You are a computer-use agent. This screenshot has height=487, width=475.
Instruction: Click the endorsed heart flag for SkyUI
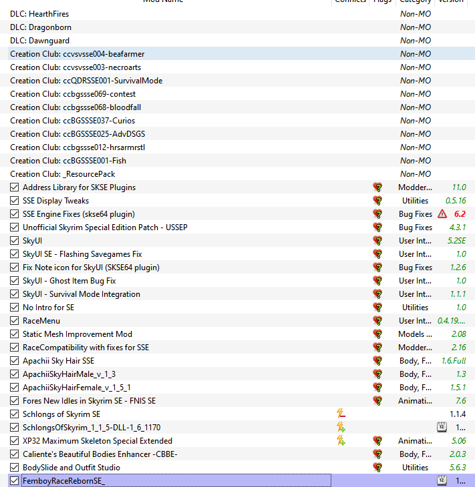tap(377, 241)
